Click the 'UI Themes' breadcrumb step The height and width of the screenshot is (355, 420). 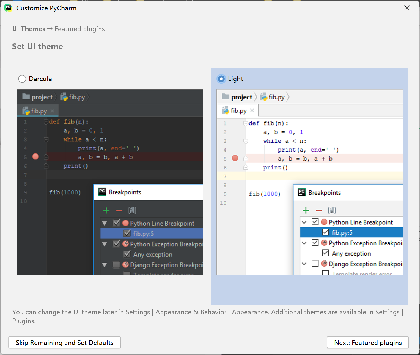click(29, 29)
